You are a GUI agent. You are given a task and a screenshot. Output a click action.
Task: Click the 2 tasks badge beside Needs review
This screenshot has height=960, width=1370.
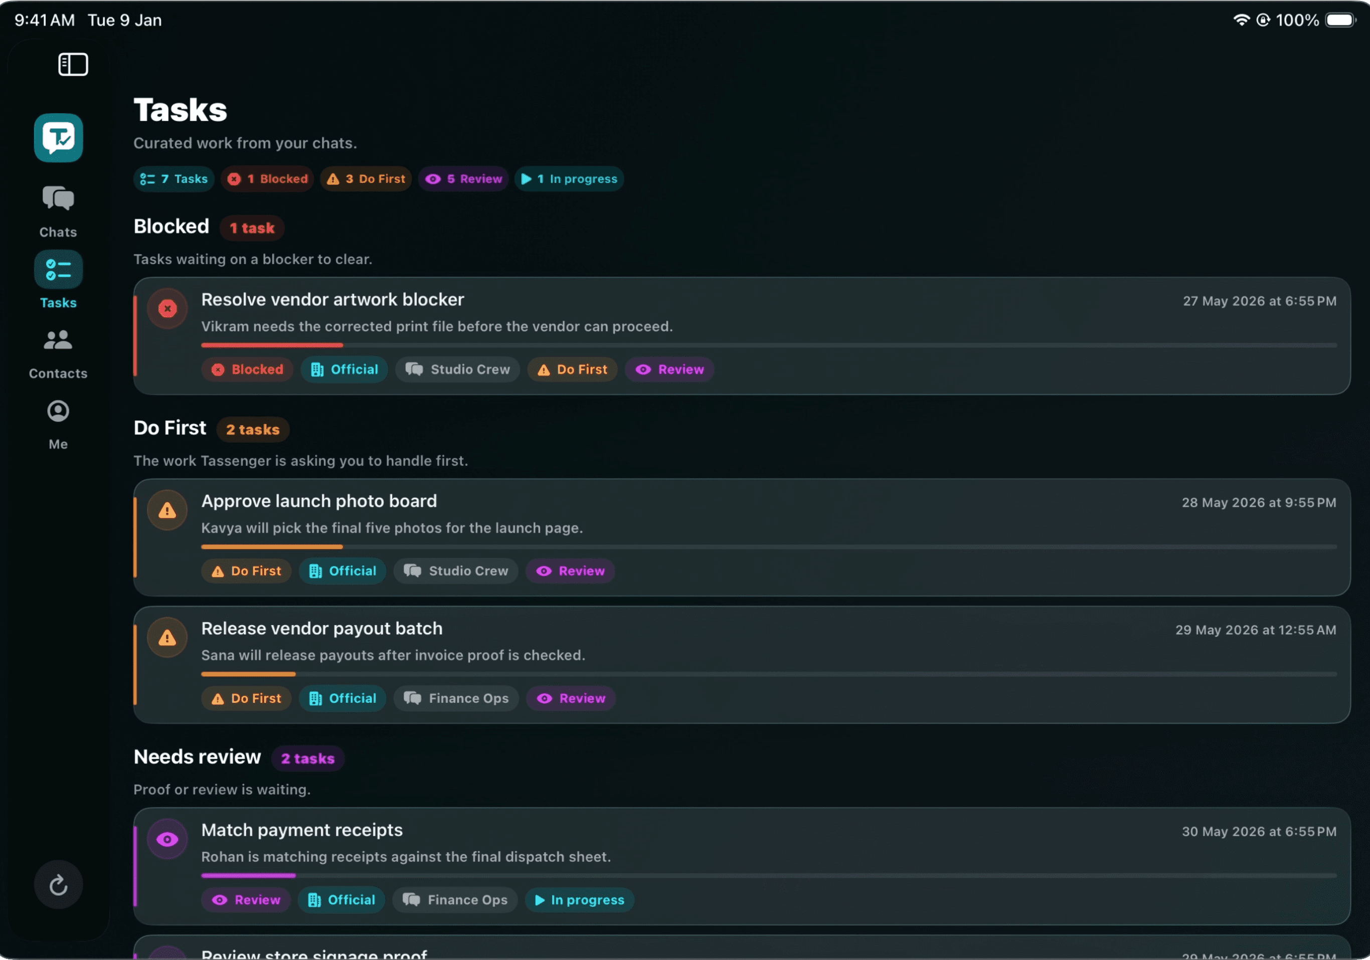click(308, 758)
